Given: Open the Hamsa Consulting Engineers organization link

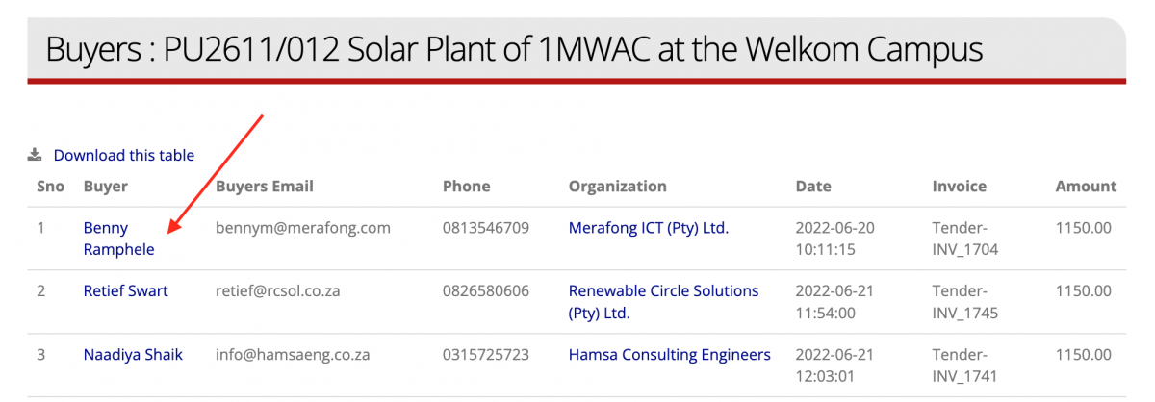Looking at the screenshot, I should pyautogui.click(x=669, y=355).
